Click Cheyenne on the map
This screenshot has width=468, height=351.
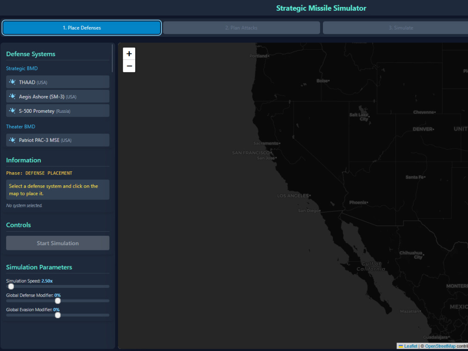tap(424, 112)
